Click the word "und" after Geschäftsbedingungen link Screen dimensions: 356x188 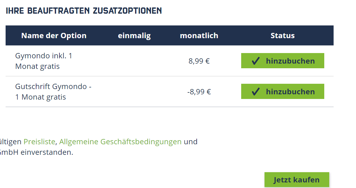pyautogui.click(x=190, y=142)
